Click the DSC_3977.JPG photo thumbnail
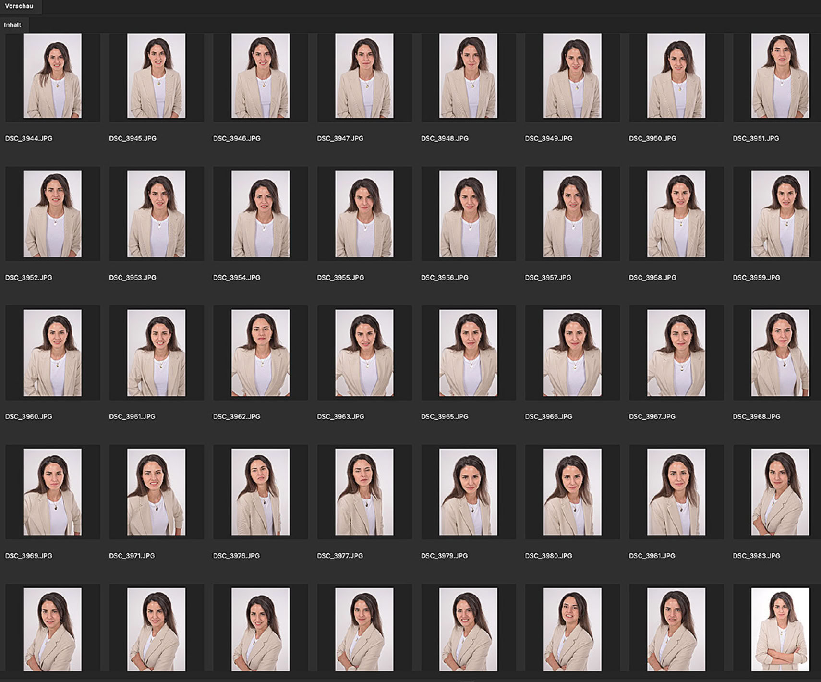The image size is (821, 682). 364,492
